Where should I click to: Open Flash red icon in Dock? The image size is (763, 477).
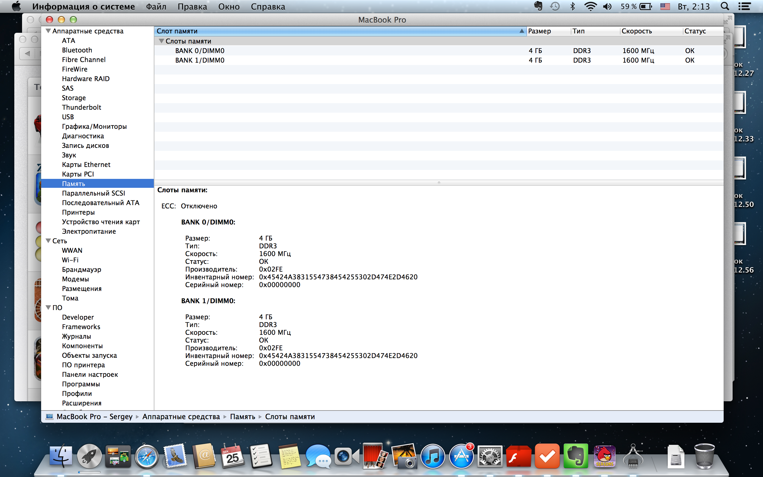click(x=518, y=456)
